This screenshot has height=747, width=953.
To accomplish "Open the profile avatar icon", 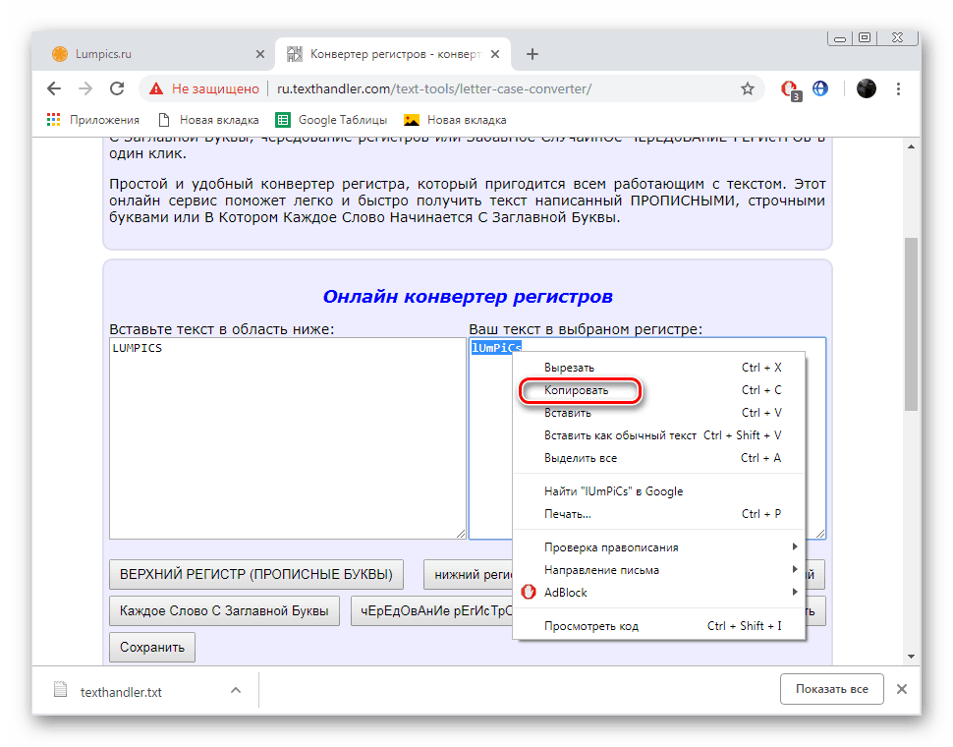I will (867, 88).
